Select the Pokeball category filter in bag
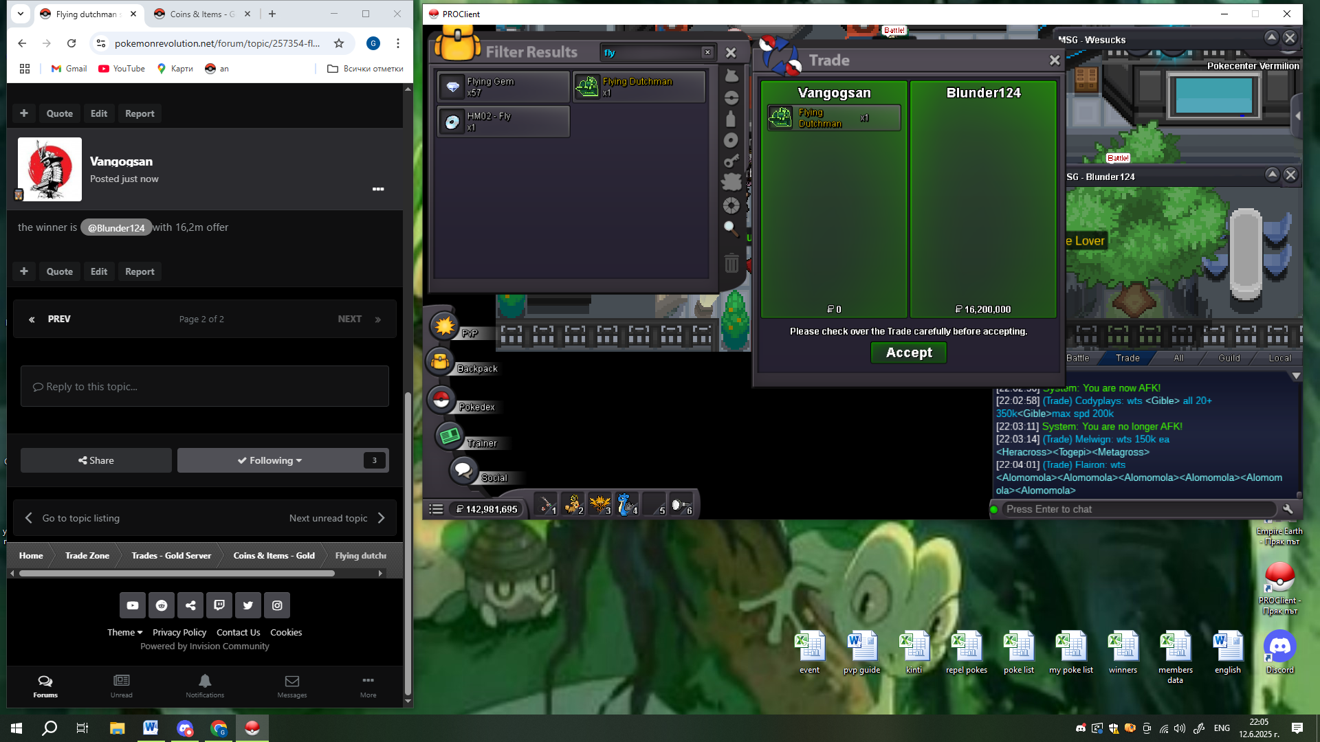The image size is (1320, 742). [x=731, y=98]
